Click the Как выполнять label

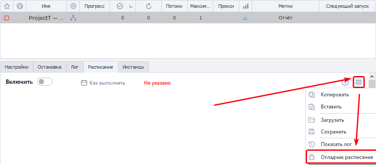(x=107, y=83)
